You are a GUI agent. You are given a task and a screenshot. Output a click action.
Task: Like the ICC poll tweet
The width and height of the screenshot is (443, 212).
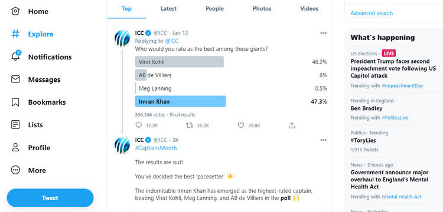tap(241, 125)
